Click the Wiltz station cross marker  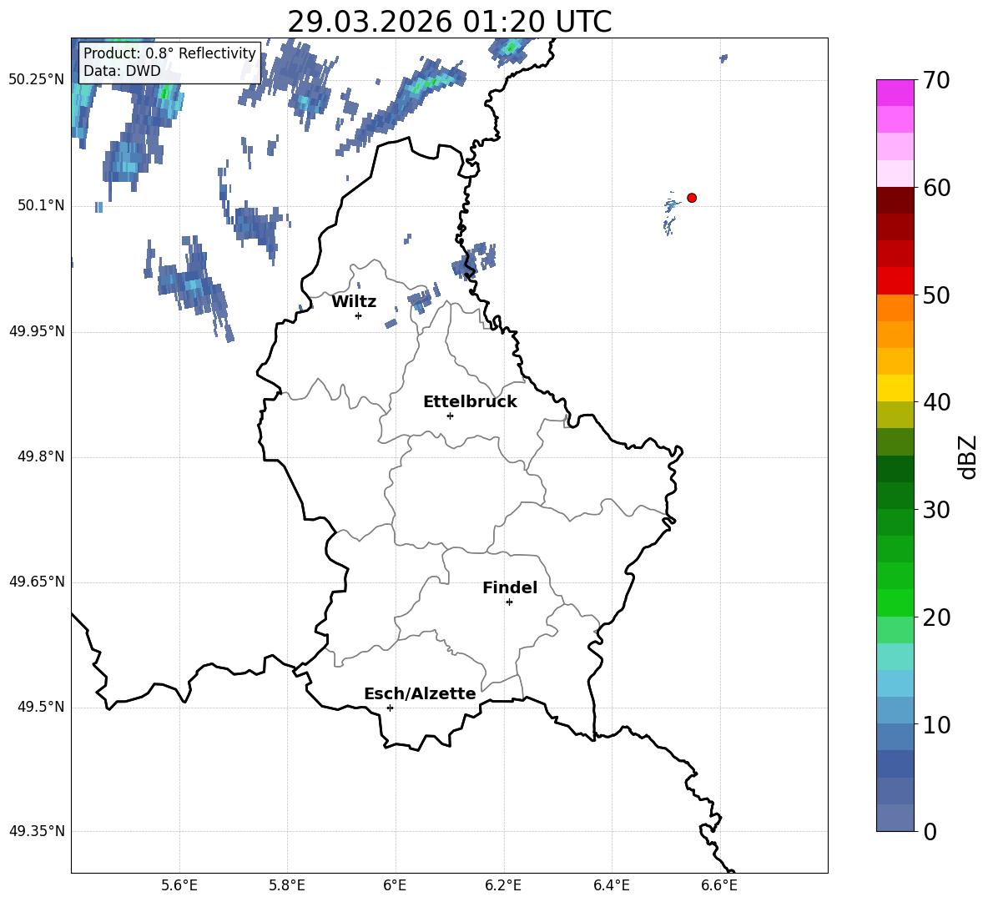(x=358, y=315)
